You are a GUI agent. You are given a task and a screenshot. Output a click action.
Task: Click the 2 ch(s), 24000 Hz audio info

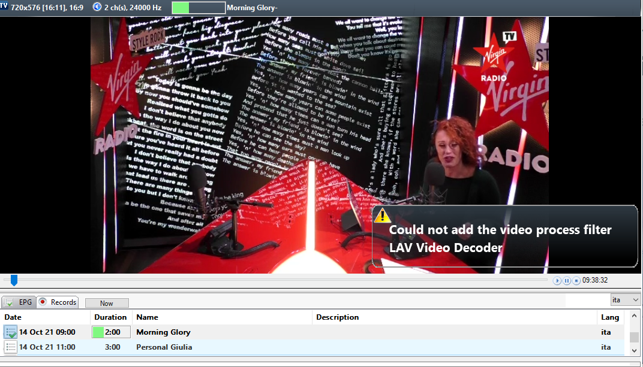pos(133,7)
